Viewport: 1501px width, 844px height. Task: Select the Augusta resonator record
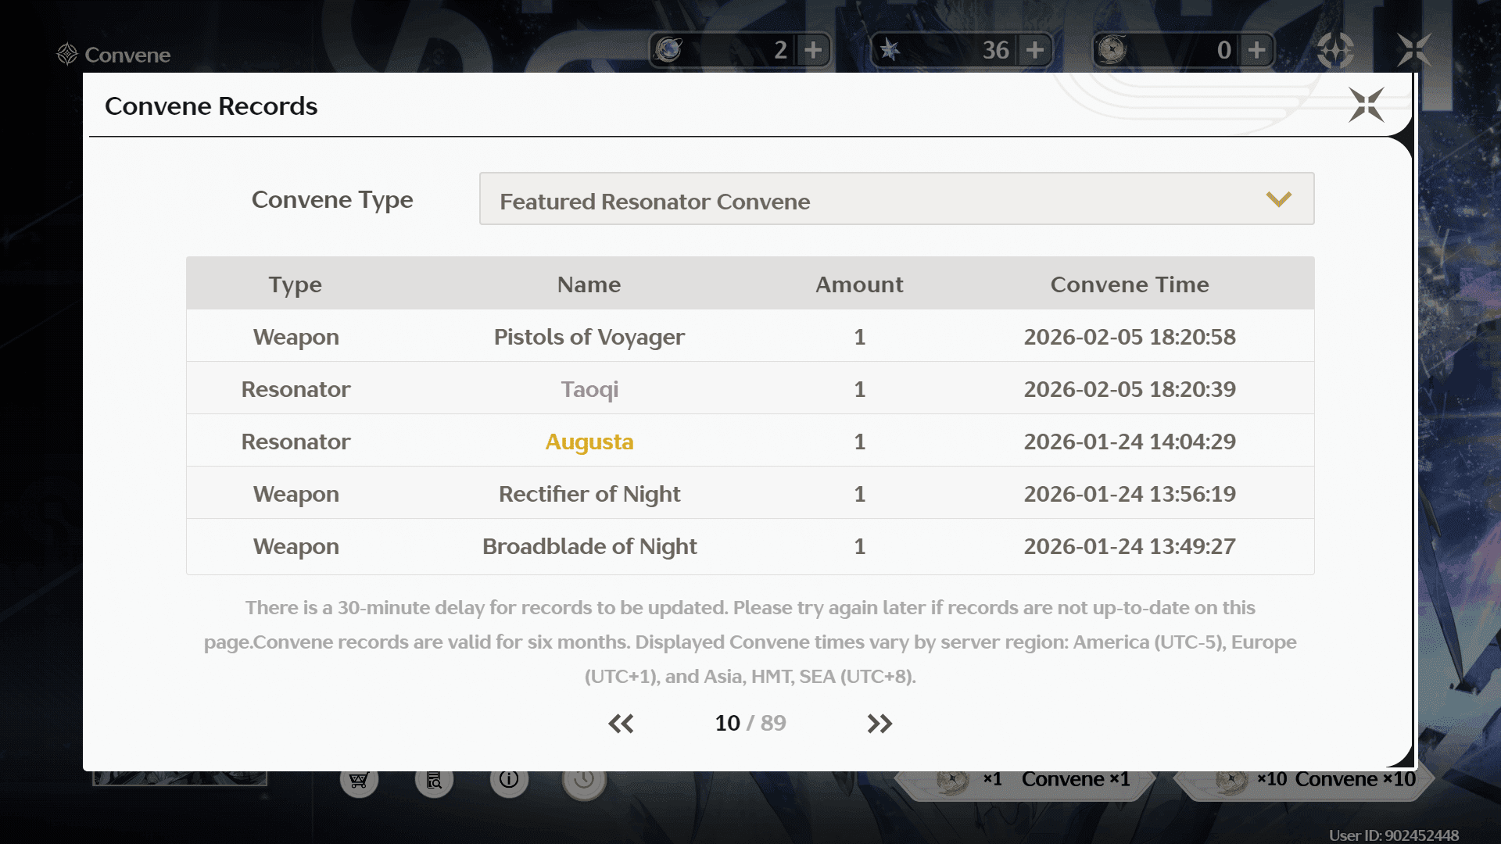click(589, 442)
